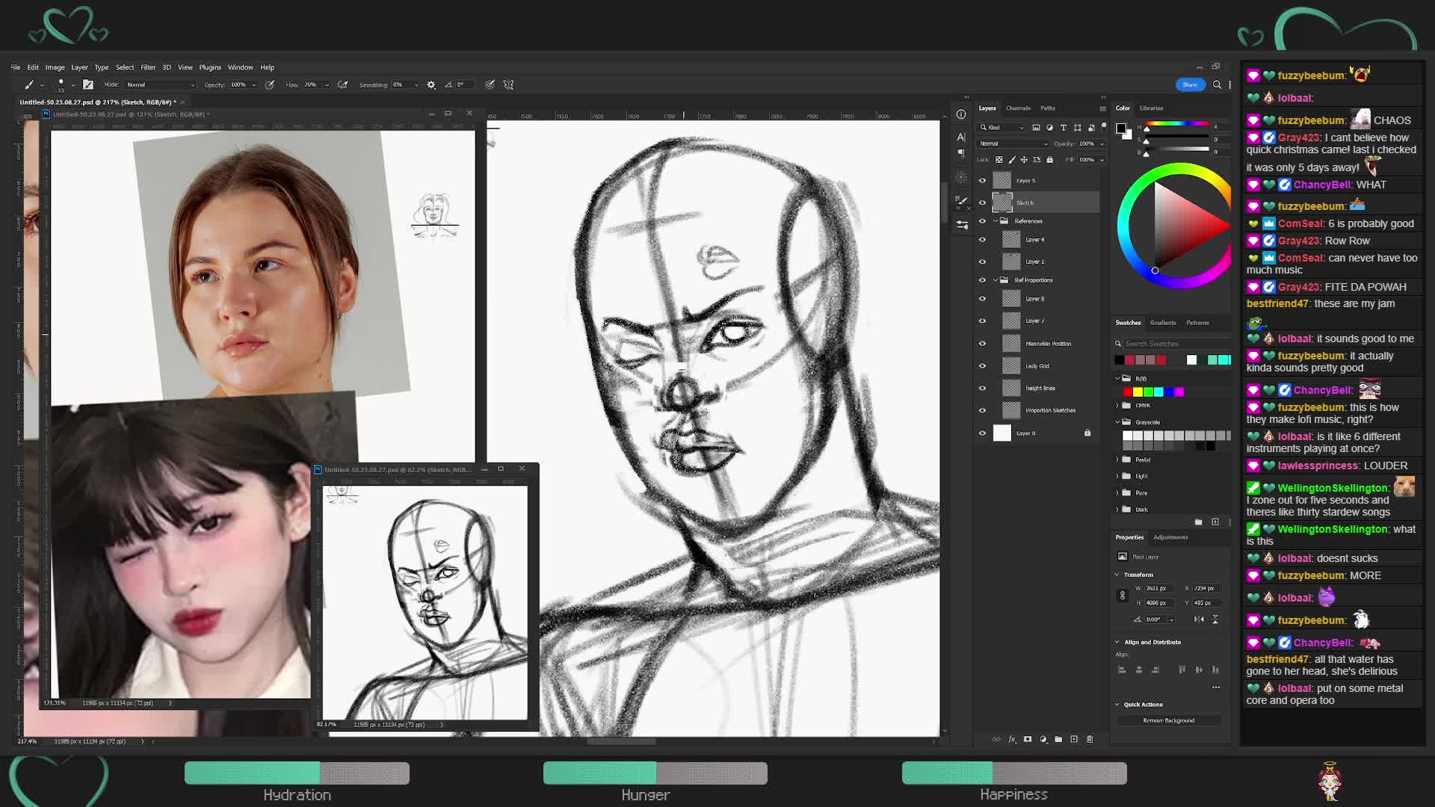Open more align options ellipsis

click(1216, 687)
